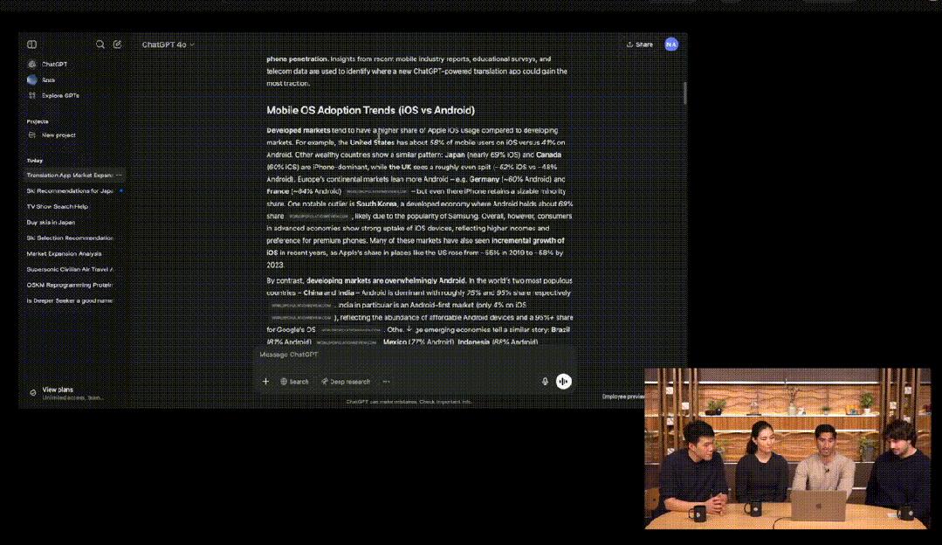Toggle the Search tool in the composer
The image size is (942, 545).
point(294,382)
